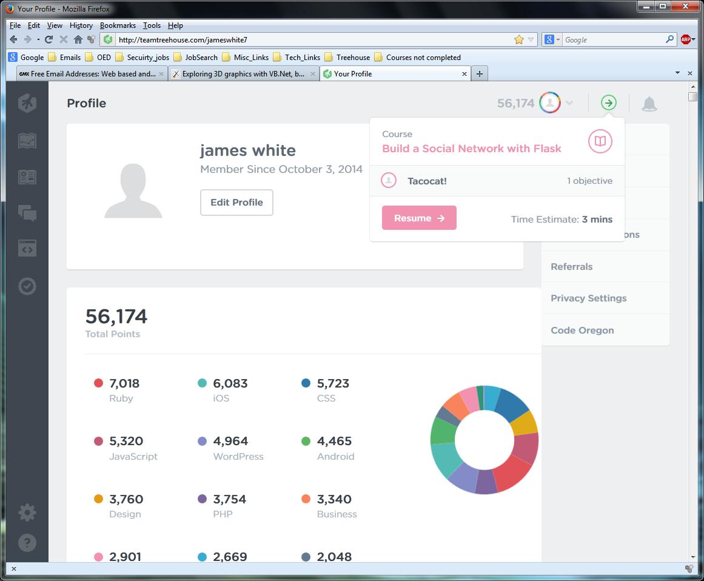Open settings gear in the sidebar
Screen dimensions: 704x581
coord(27,512)
